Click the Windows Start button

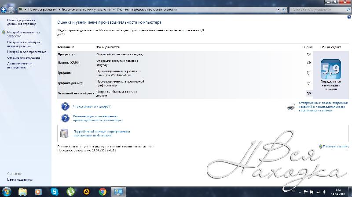click(7, 191)
